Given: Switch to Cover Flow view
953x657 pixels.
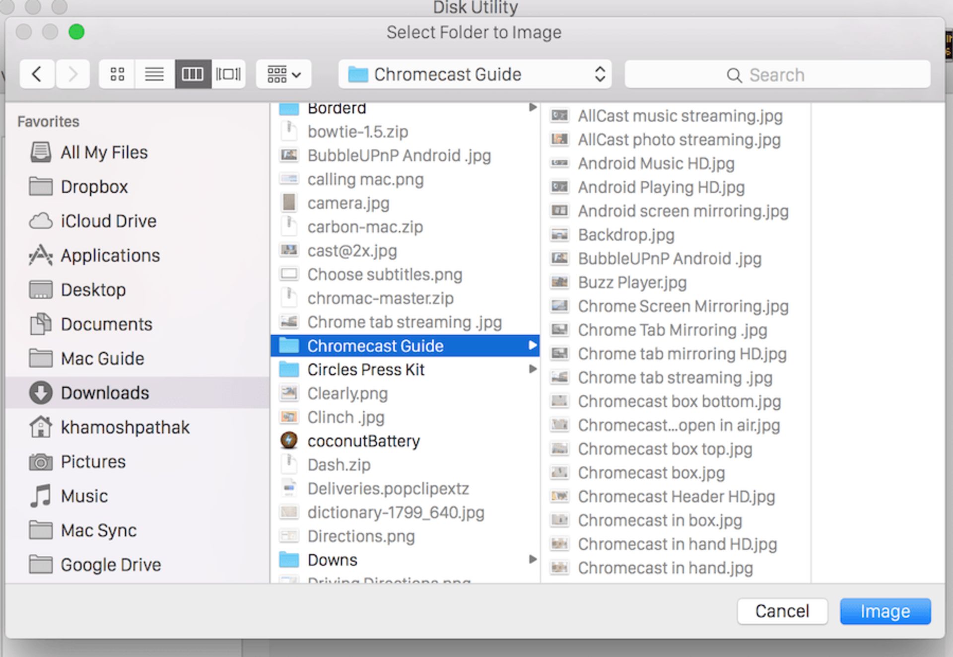Looking at the screenshot, I should tap(228, 74).
